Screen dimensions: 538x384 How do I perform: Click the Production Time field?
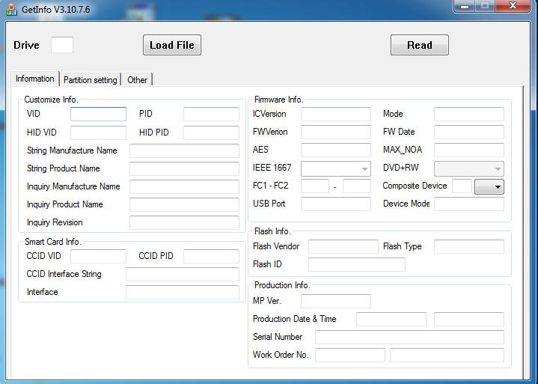[468, 319]
